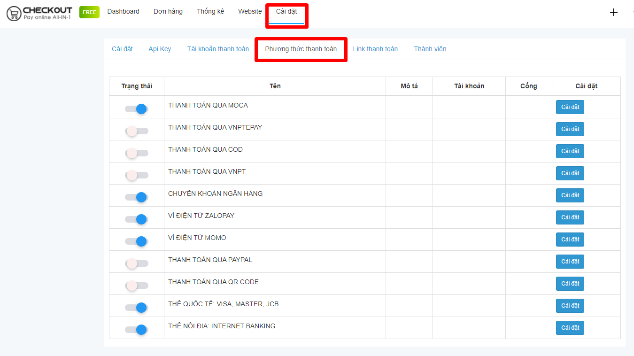Open Tài khoản thanh toán tab
The width and height of the screenshot is (634, 356).
point(218,49)
